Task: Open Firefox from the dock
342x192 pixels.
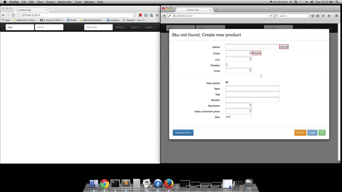Action: pos(169,183)
